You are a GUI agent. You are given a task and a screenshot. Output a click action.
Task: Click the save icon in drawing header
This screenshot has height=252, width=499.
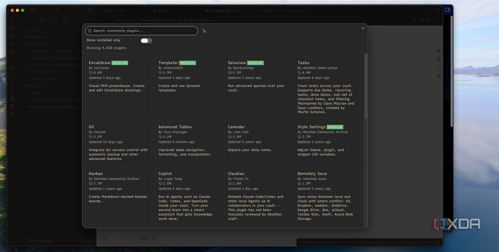(422, 21)
